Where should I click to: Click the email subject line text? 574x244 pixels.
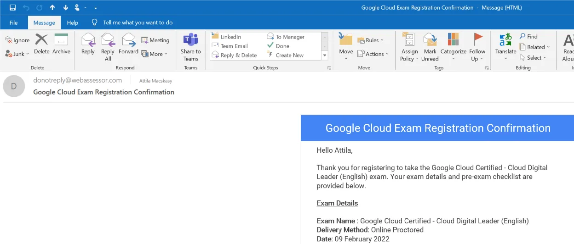pos(103,92)
